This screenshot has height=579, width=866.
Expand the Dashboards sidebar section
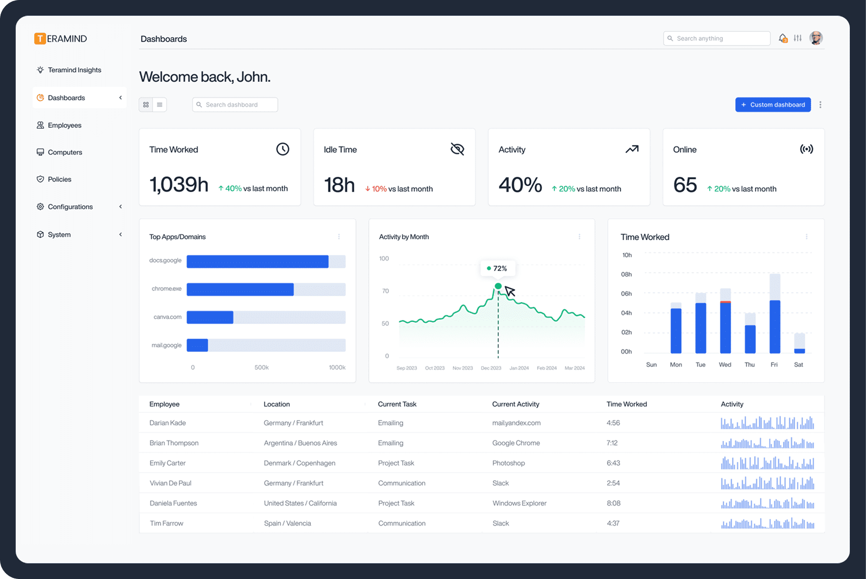pyautogui.click(x=121, y=98)
